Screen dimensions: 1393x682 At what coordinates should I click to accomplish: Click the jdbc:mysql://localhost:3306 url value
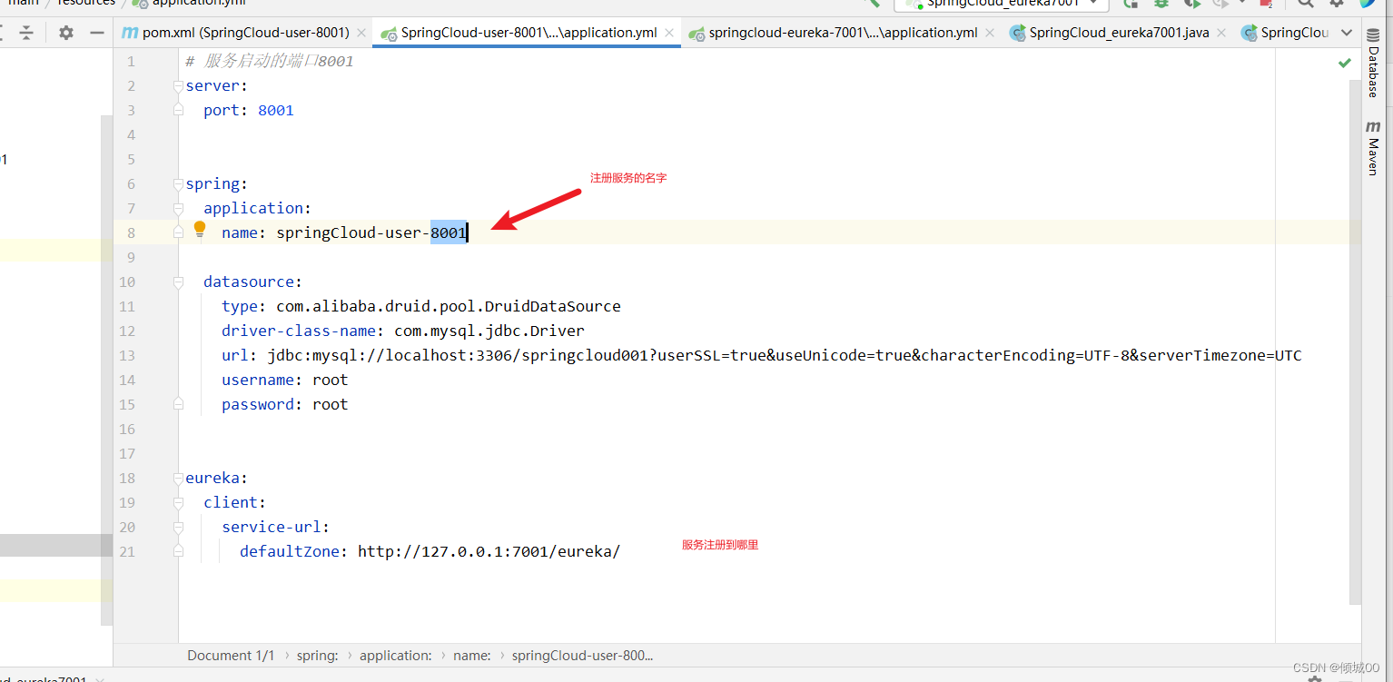(x=785, y=355)
